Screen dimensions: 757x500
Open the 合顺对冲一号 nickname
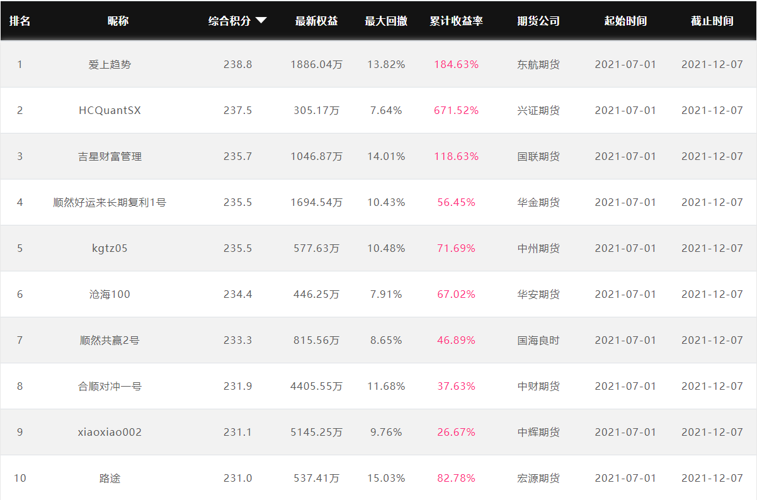110,386
